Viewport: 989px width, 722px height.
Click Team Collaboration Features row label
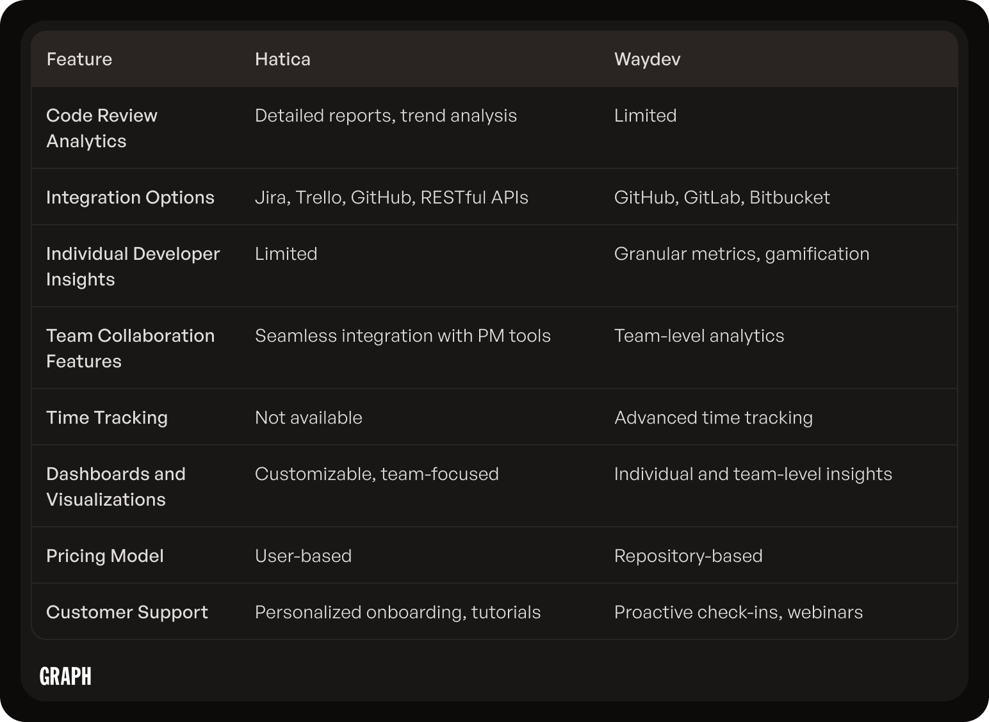[130, 348]
